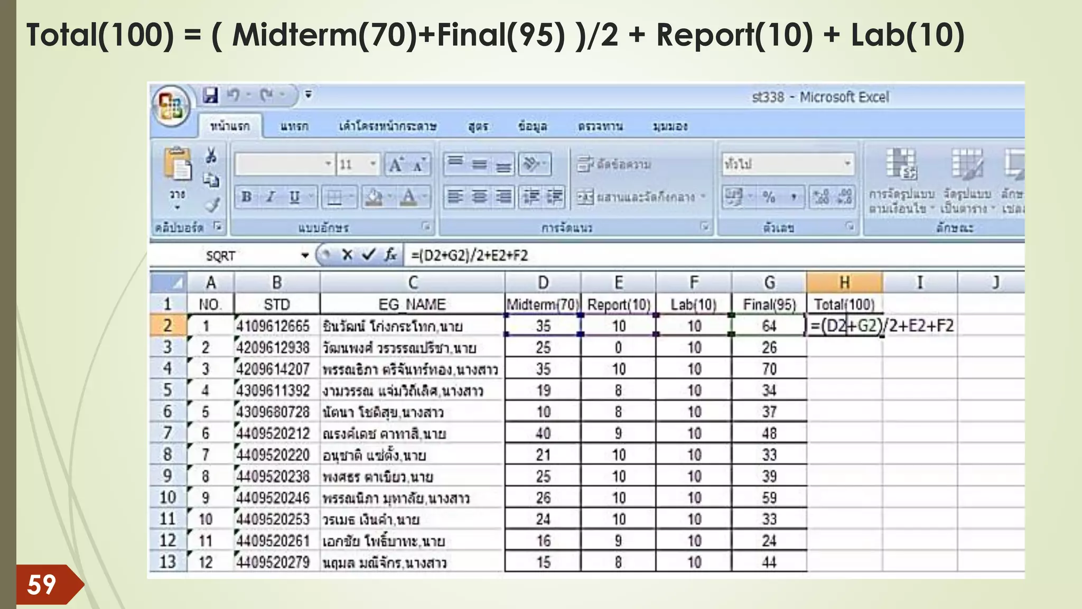This screenshot has height=609, width=1082.
Task: Open the font name combo box dropdown
Action: tap(328, 164)
